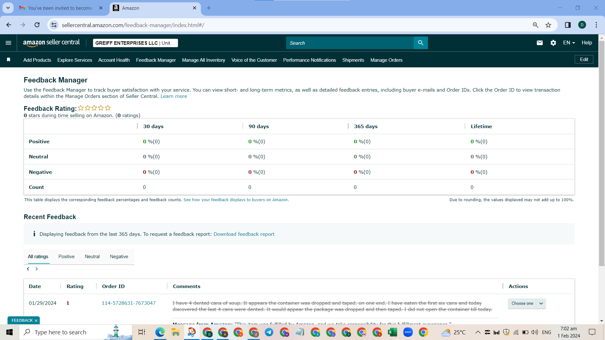Open the Snipping tool in taskbar
The height and width of the screenshot is (340, 605).
click(192, 332)
